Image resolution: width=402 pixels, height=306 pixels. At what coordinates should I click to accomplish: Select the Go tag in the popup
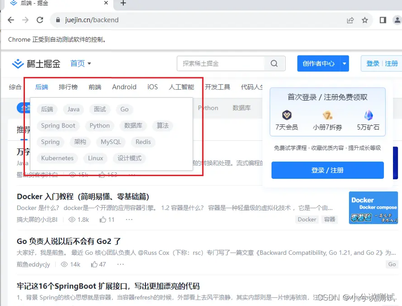(124, 110)
